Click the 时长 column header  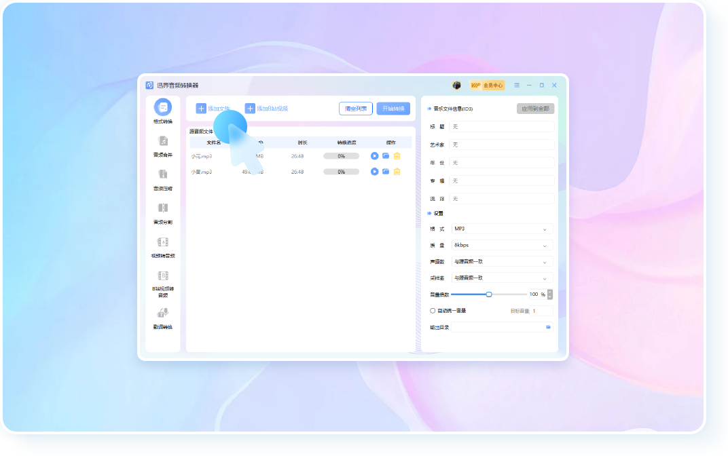tap(302, 142)
